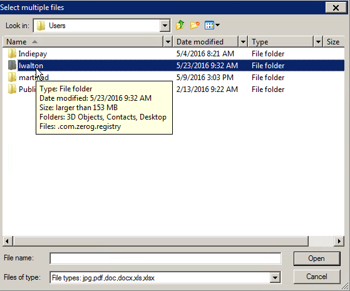This screenshot has width=350, height=291.
Task: Click the martinad folder icon
Action: tap(12, 77)
